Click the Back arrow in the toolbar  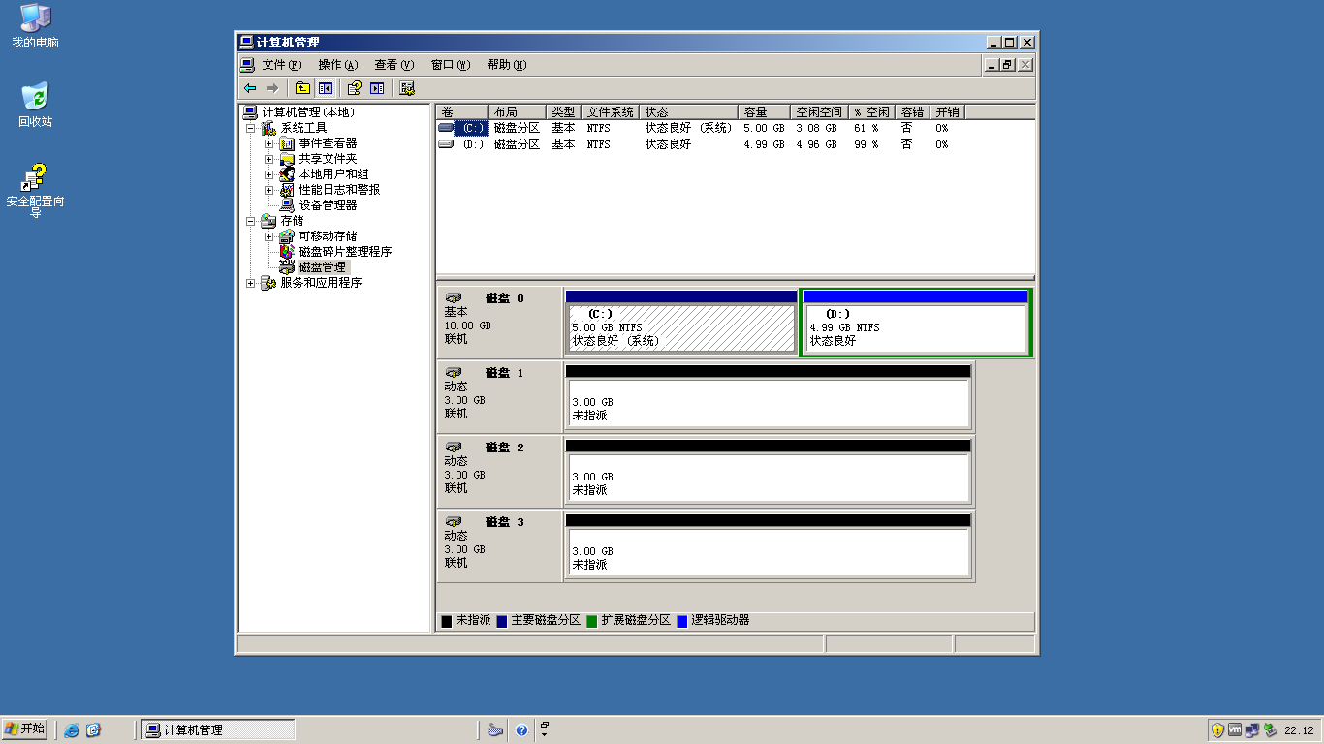pyautogui.click(x=250, y=88)
